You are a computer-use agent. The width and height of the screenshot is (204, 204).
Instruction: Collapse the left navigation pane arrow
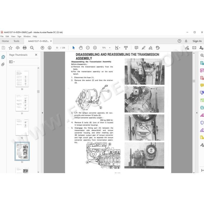pos(42,113)
